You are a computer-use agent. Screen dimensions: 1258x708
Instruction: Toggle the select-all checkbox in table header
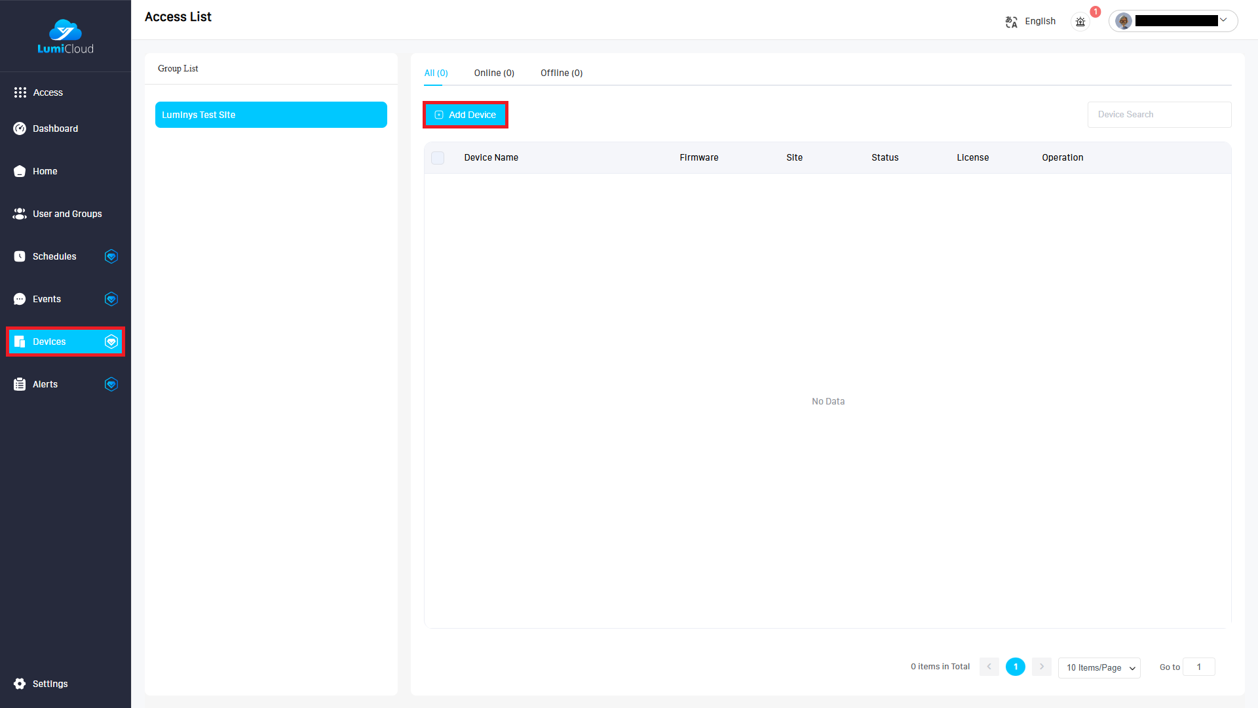(438, 158)
